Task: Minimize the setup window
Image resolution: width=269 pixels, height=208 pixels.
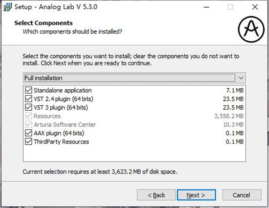Action: [206, 7]
